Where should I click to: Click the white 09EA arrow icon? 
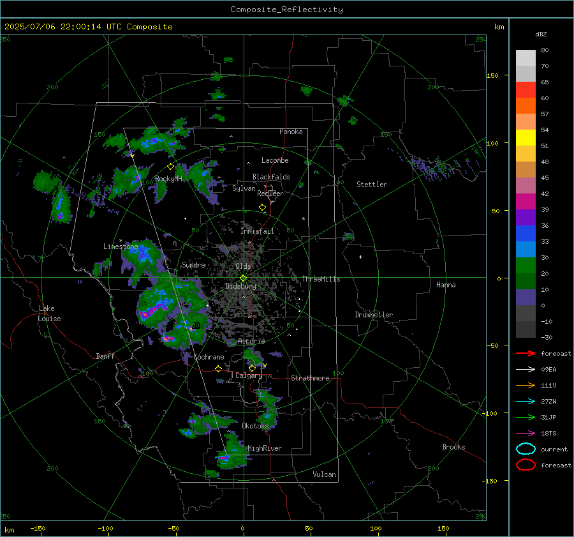click(x=526, y=370)
